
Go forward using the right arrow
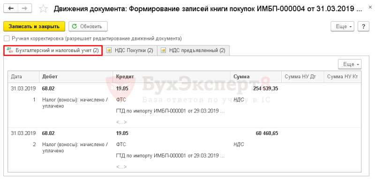(x=25, y=8)
